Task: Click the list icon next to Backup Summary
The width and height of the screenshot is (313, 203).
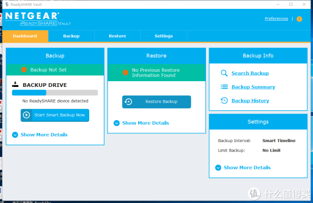Action: pyautogui.click(x=224, y=87)
